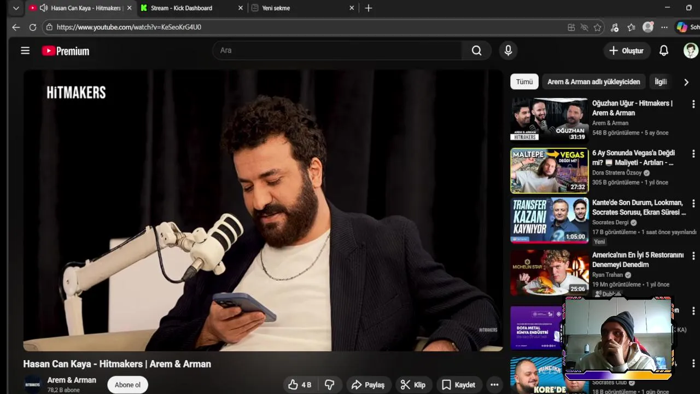This screenshot has width=700, height=394.
Task: Select the İlgili filter chip
Action: pyautogui.click(x=661, y=82)
